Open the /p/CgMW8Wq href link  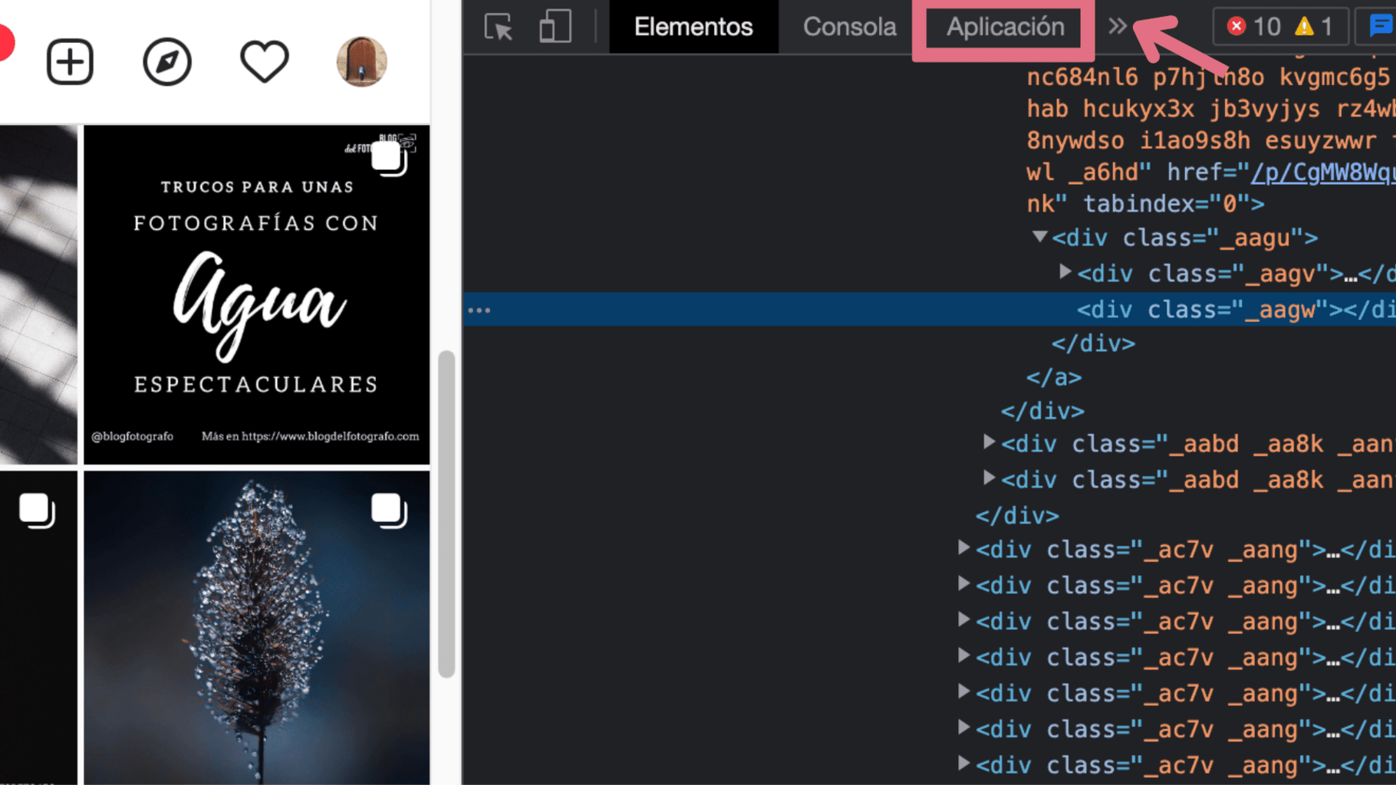pos(1322,172)
